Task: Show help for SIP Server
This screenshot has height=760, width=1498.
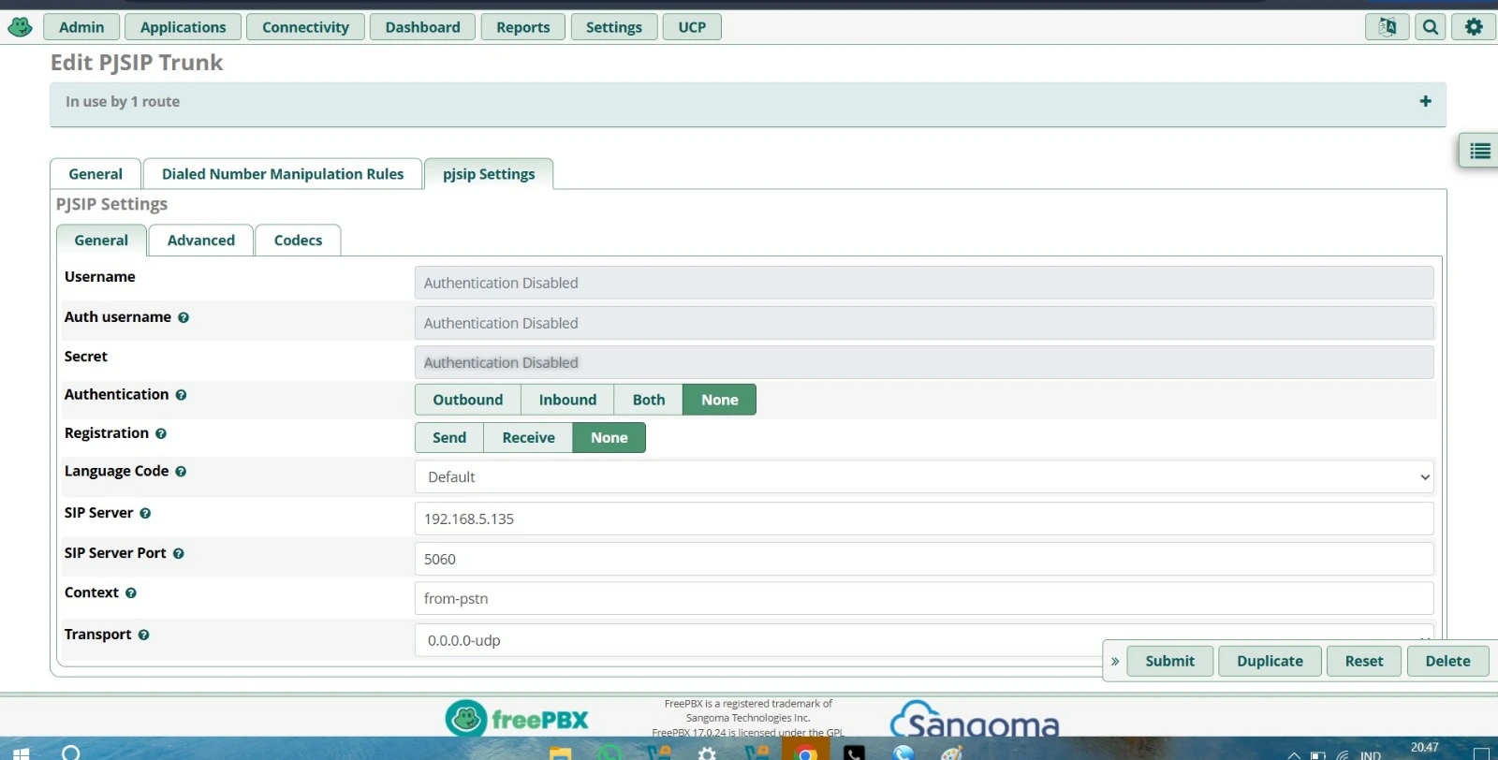Action: (145, 514)
